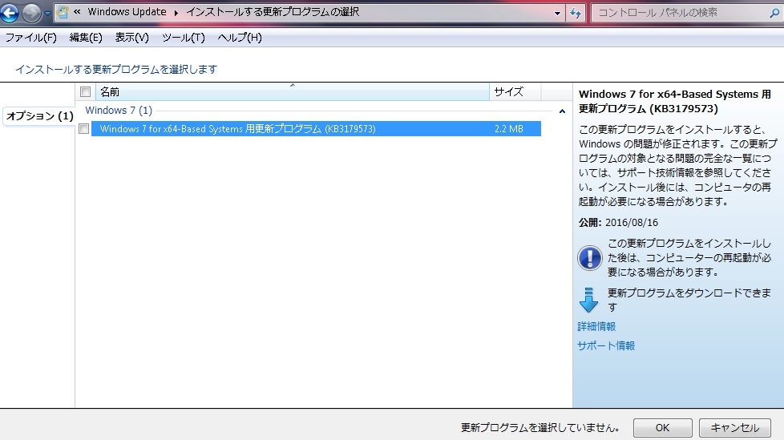Click the 更新プログラムを選択していません status text
The image size is (784, 440).
pyautogui.click(x=540, y=427)
